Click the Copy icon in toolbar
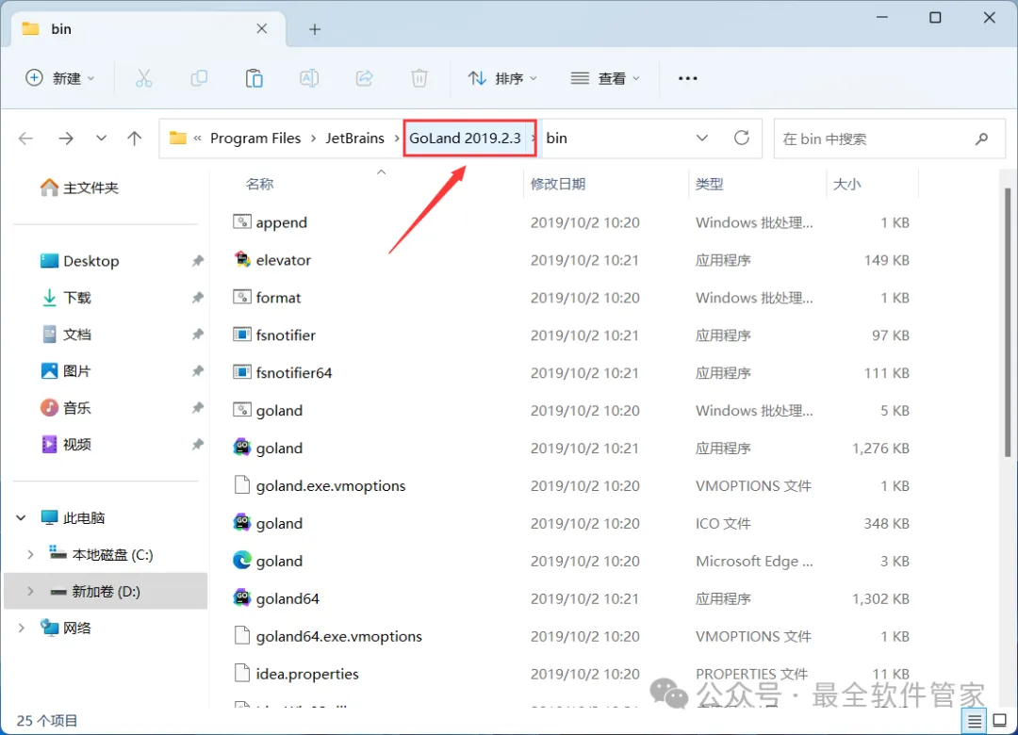The height and width of the screenshot is (735, 1018). pos(199,78)
